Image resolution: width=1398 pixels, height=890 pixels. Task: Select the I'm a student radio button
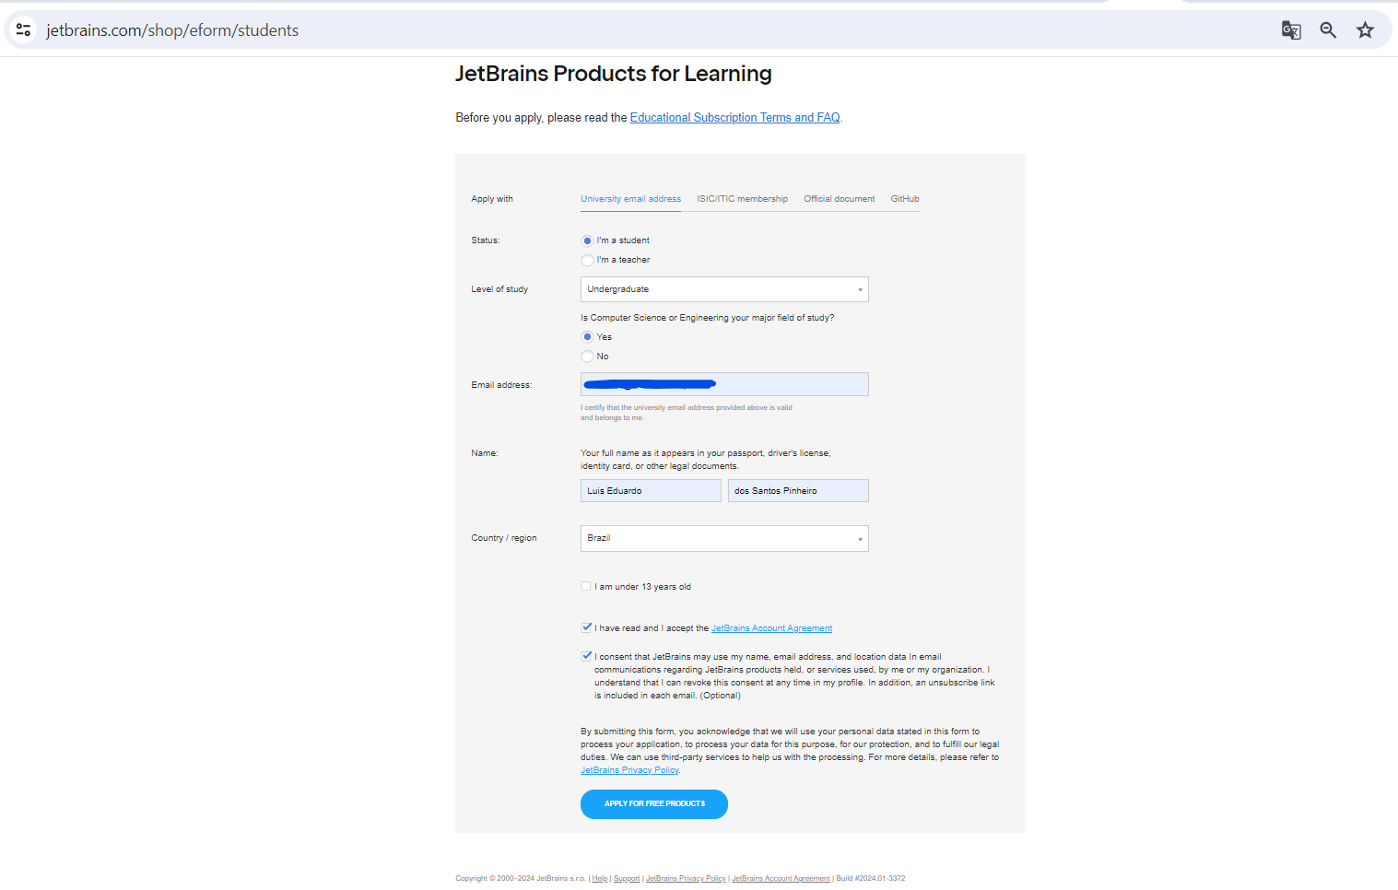coord(587,240)
